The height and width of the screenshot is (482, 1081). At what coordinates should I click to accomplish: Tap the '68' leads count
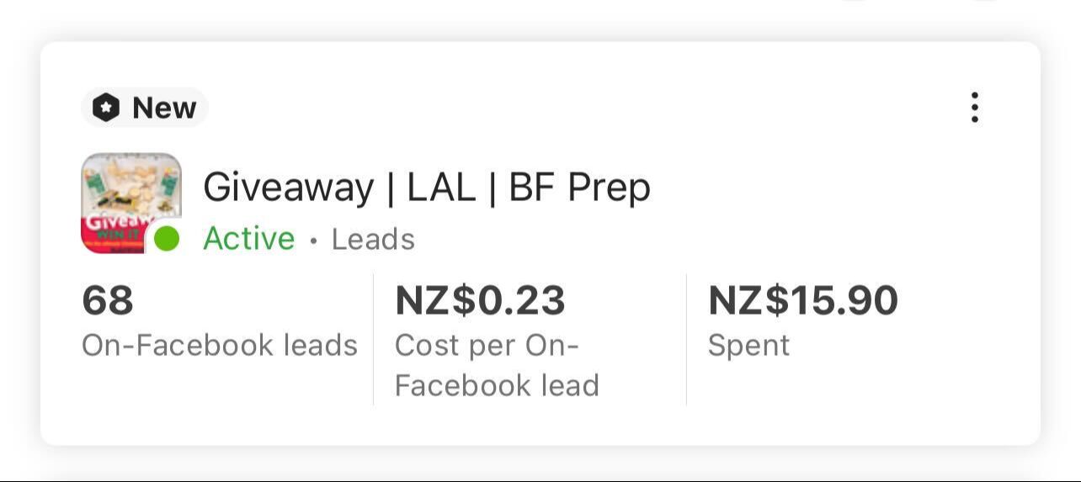coord(108,300)
